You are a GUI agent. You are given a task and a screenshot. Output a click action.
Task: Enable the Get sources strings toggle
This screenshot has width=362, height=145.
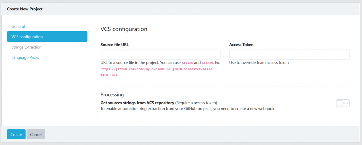click(x=343, y=103)
